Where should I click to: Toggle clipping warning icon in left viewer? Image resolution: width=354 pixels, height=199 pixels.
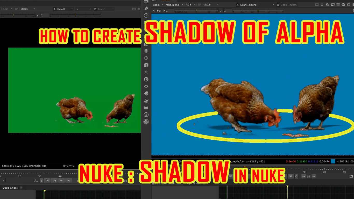point(134,9)
